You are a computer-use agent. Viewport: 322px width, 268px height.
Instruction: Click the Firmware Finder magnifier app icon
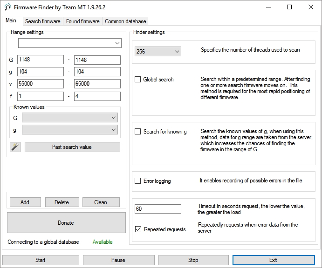point(7,7)
